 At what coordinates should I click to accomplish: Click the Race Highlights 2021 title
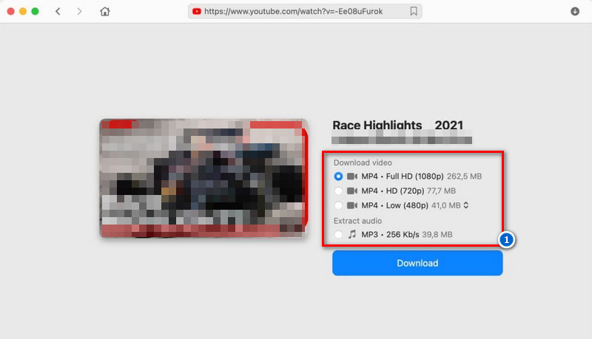click(x=397, y=126)
